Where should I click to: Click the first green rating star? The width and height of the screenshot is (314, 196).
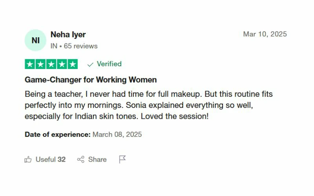coord(30,64)
